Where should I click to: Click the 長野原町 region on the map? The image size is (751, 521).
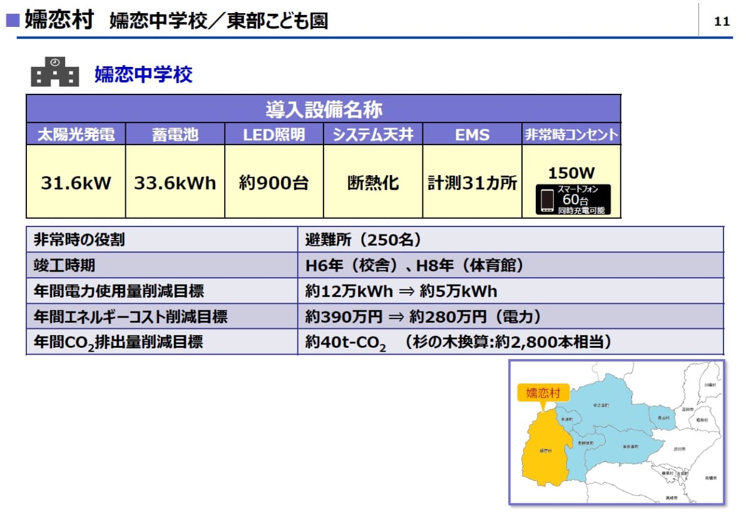[585, 443]
